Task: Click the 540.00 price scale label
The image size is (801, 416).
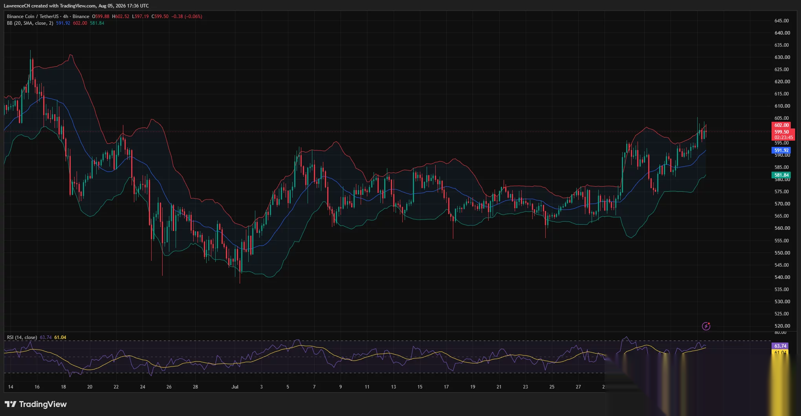Action: 782,277
